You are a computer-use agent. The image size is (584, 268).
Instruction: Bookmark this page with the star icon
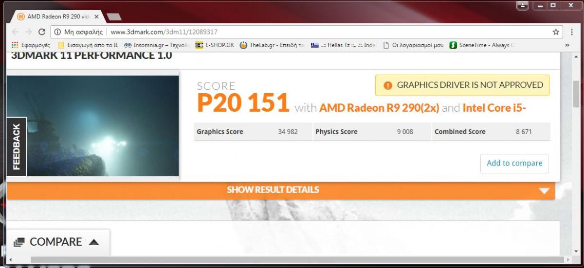click(x=556, y=32)
